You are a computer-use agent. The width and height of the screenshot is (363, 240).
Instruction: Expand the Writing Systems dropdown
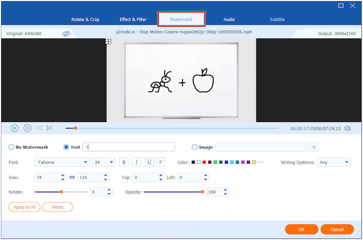333,162
